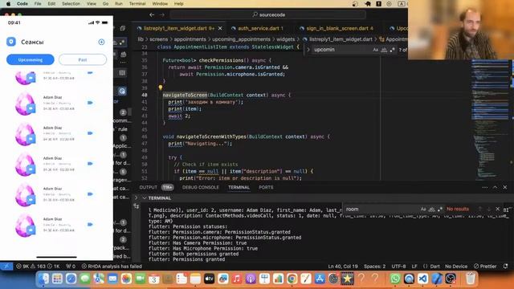Click listreply1_item_widget.dart breadcrumb segment
Image resolution: width=514 pixels, height=289 pixels.
click(x=341, y=39)
